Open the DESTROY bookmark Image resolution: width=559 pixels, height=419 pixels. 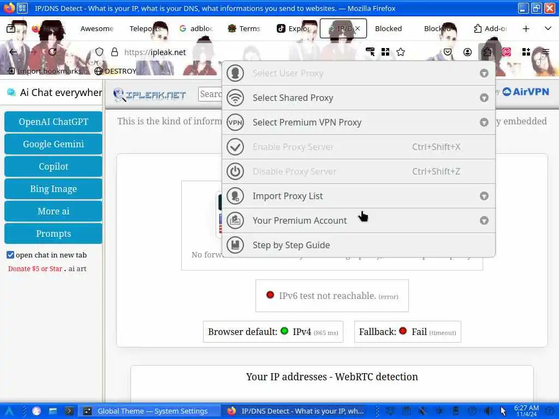point(116,71)
